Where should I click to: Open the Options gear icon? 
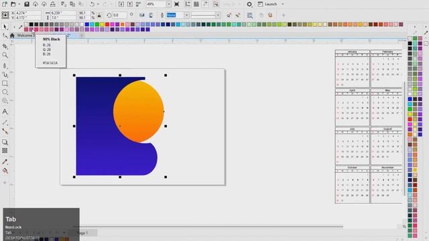[249, 5]
